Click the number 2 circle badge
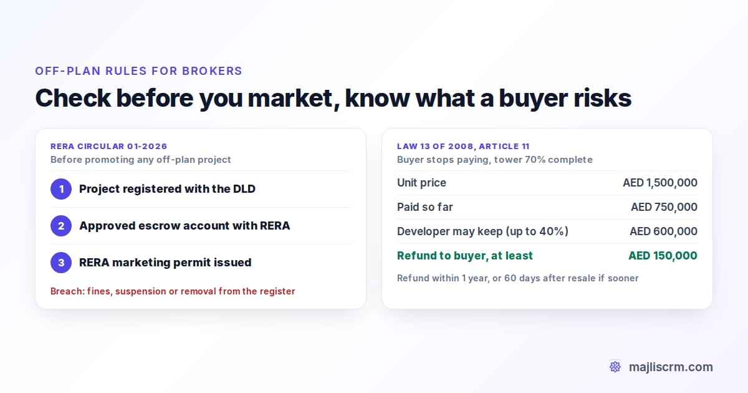Viewport: 748px width, 393px height. (61, 226)
